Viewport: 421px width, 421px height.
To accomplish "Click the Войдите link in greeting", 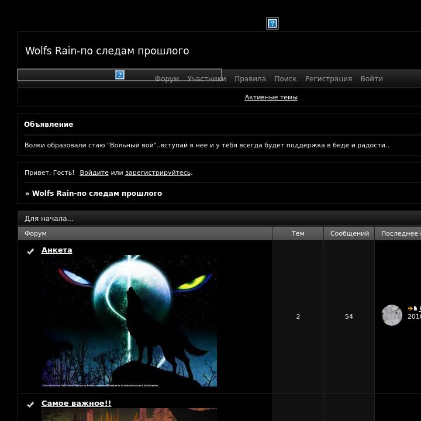I will [94, 172].
